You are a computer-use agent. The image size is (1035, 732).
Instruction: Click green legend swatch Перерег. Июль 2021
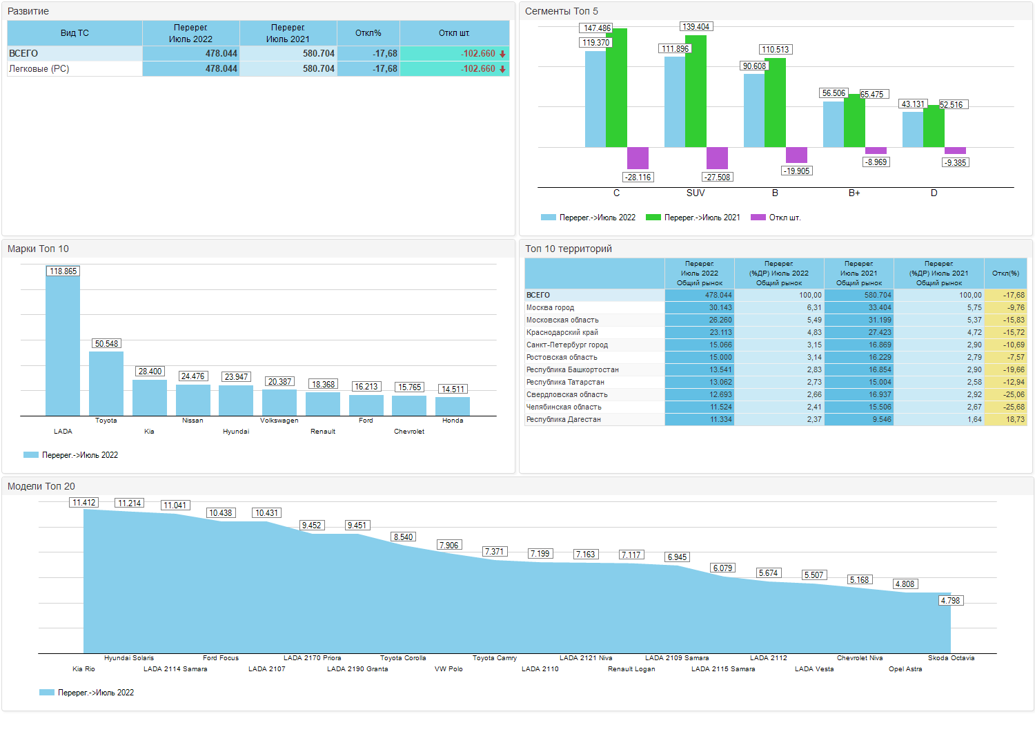653,218
